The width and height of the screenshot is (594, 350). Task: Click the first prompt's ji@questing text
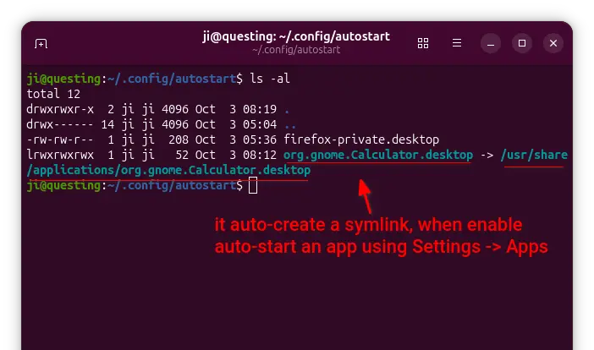pyautogui.click(x=63, y=79)
